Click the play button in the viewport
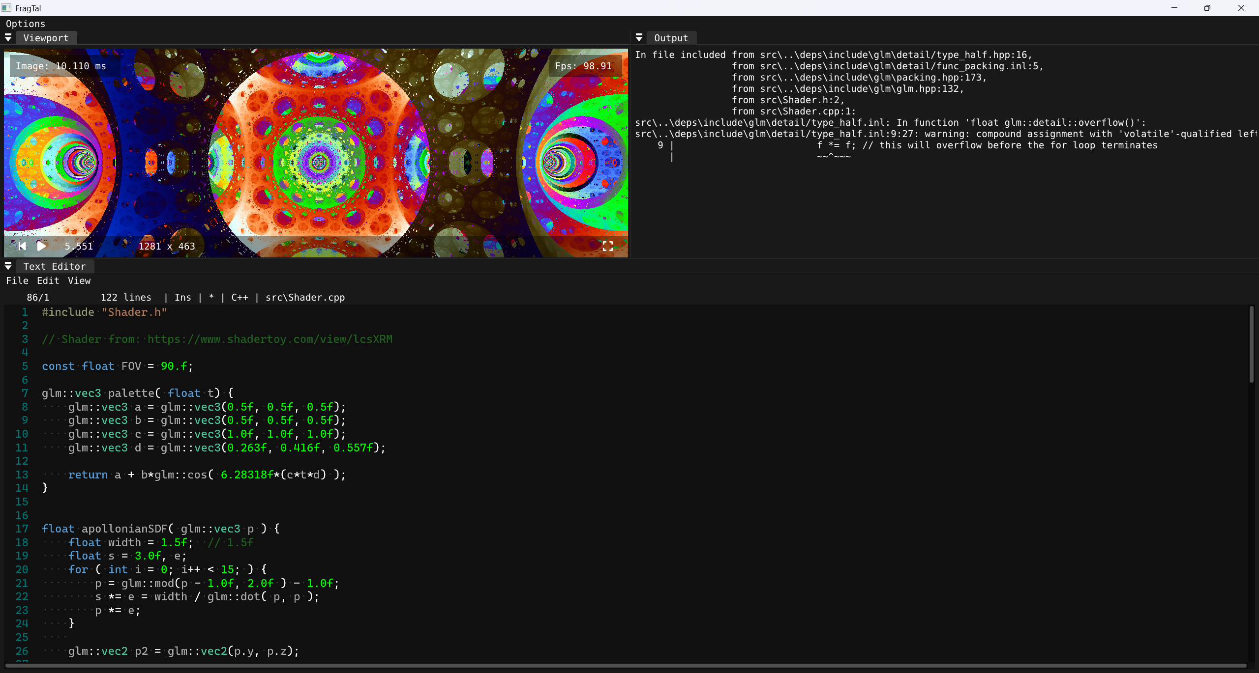1259x673 pixels. [42, 246]
